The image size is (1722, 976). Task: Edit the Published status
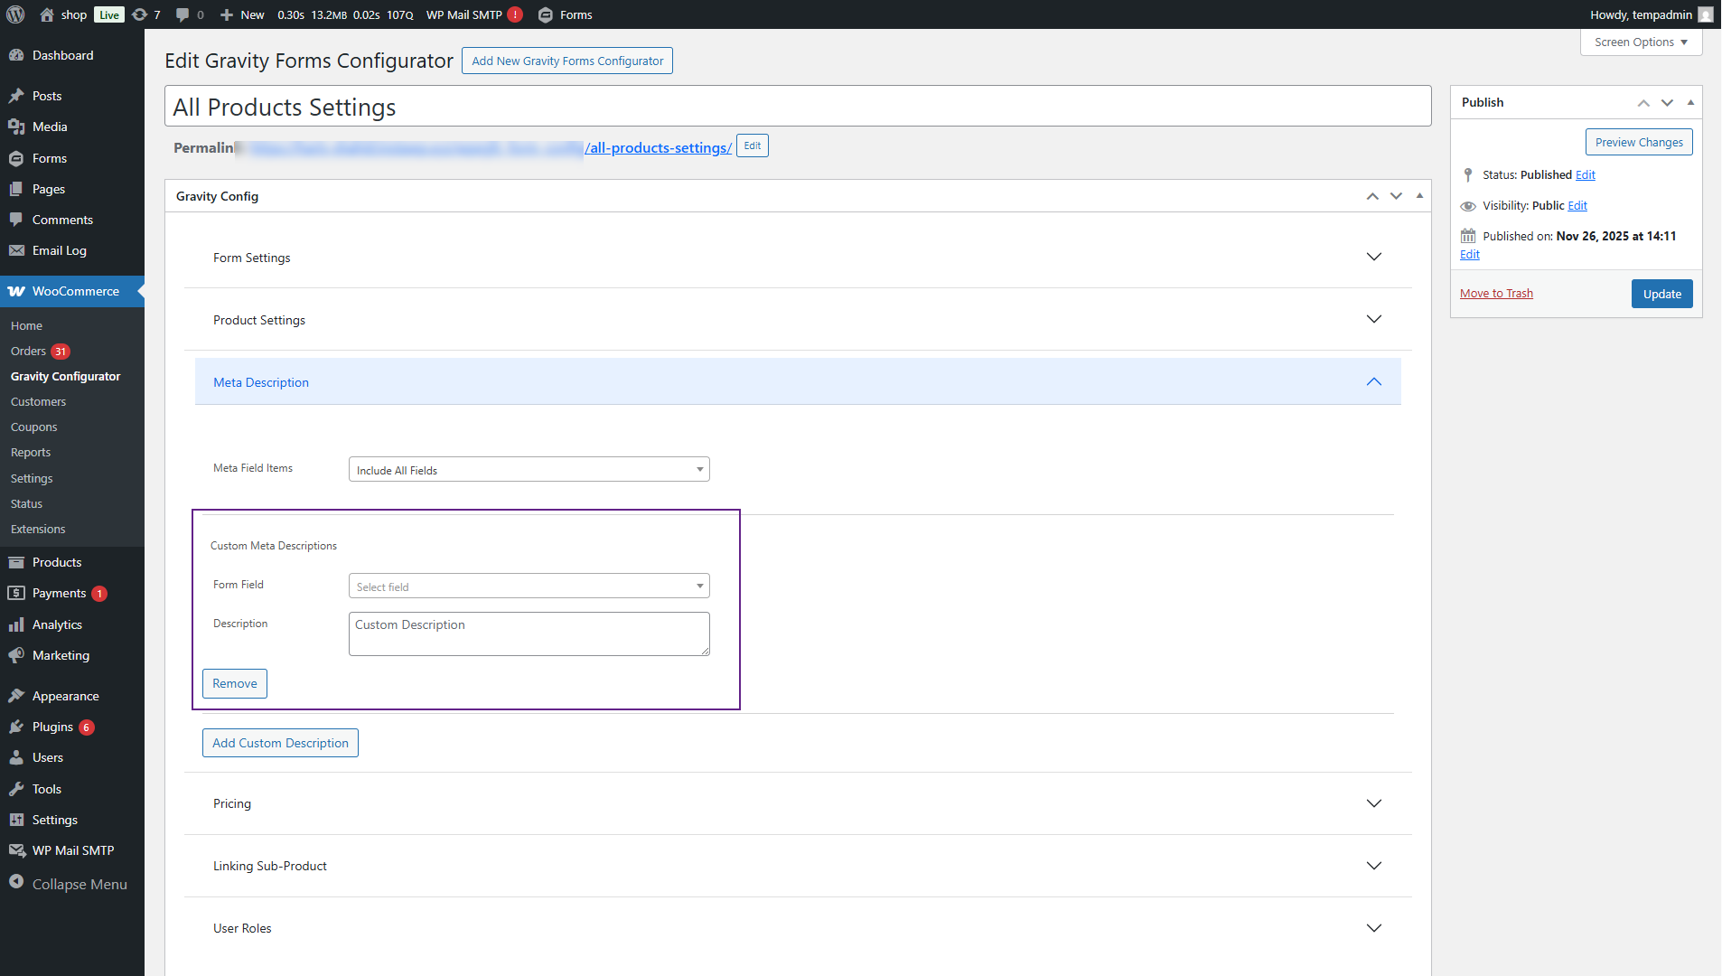1586,175
